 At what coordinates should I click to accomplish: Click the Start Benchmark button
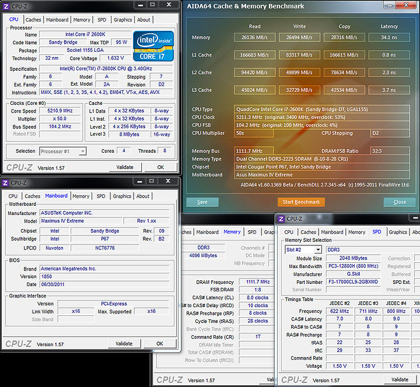[302, 202]
